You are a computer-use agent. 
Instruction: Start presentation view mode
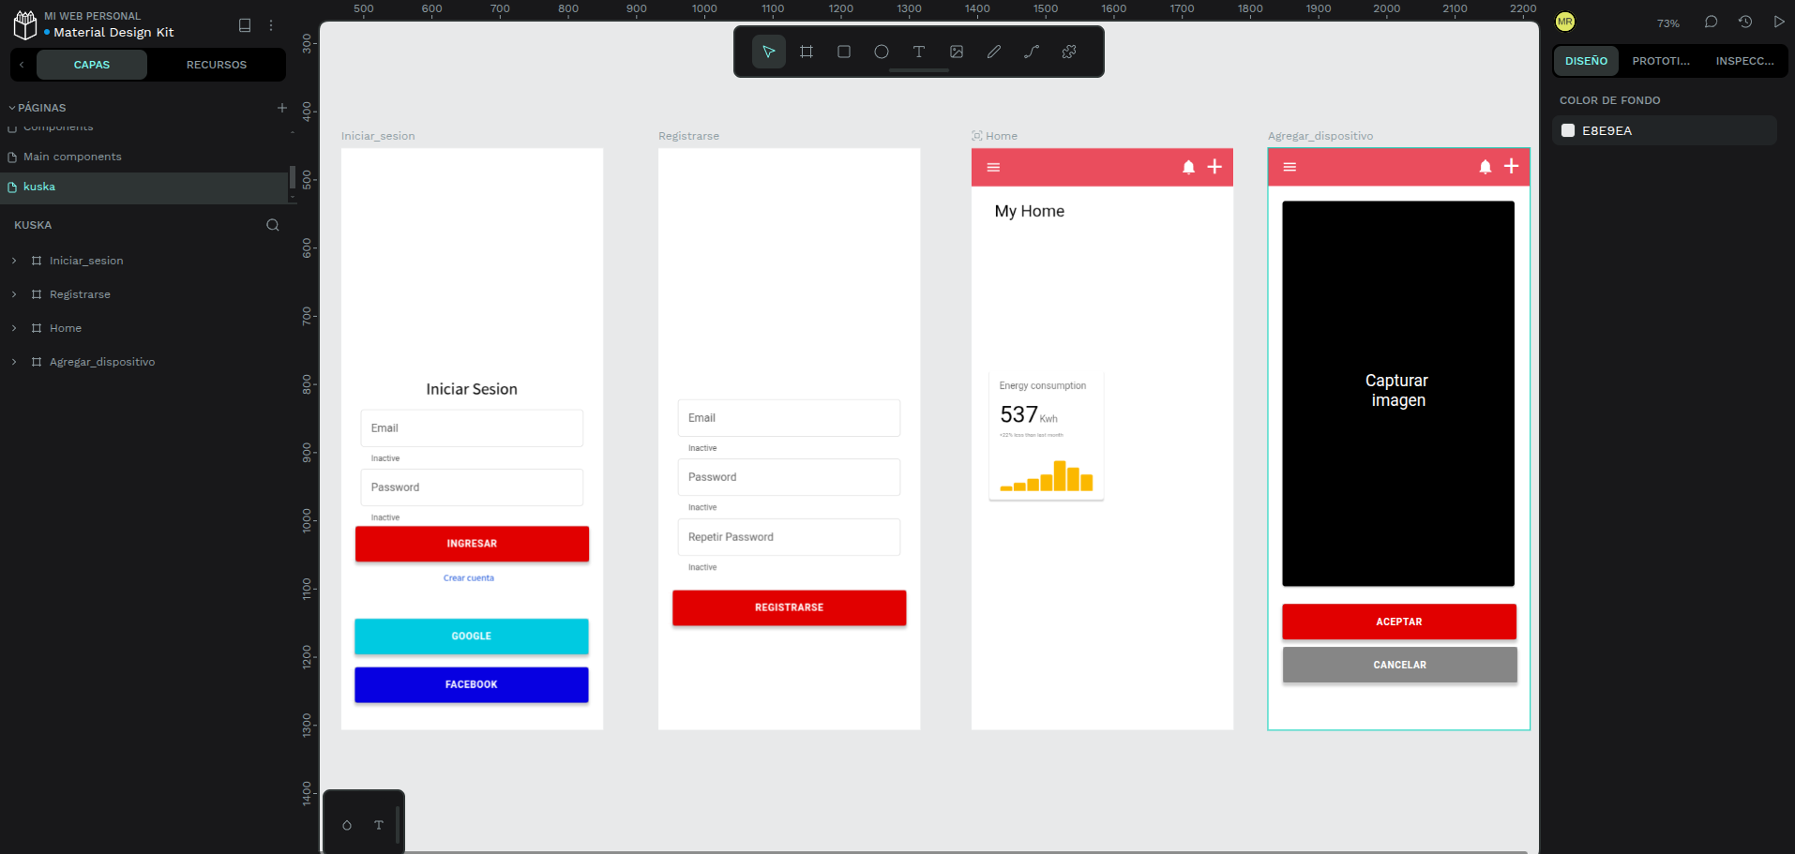(1778, 22)
